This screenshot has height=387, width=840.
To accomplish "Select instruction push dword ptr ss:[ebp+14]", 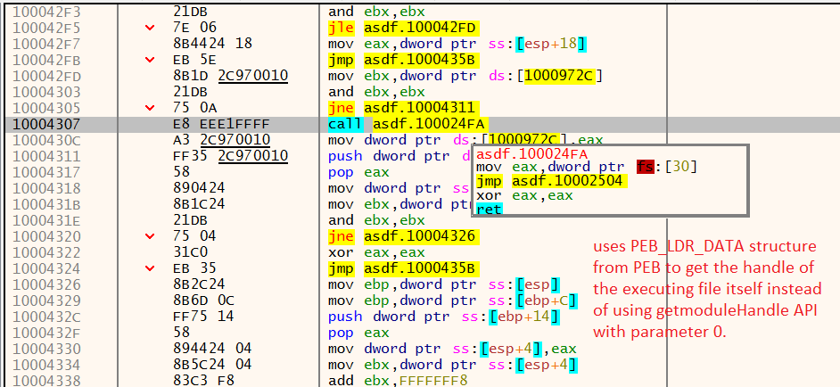I will click(x=444, y=317).
